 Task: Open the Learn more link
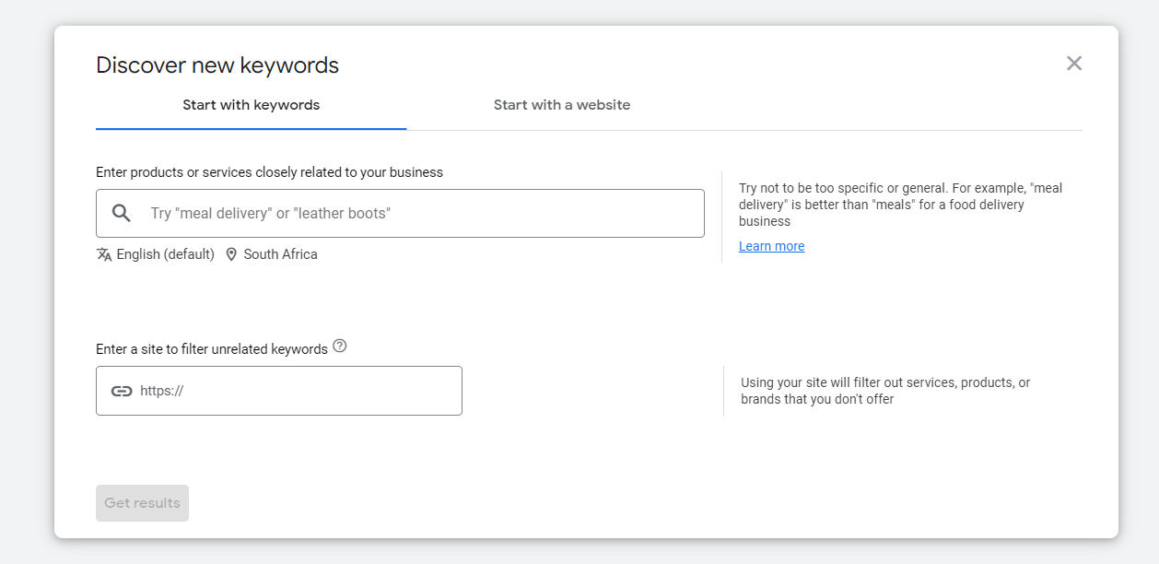pyautogui.click(x=771, y=246)
